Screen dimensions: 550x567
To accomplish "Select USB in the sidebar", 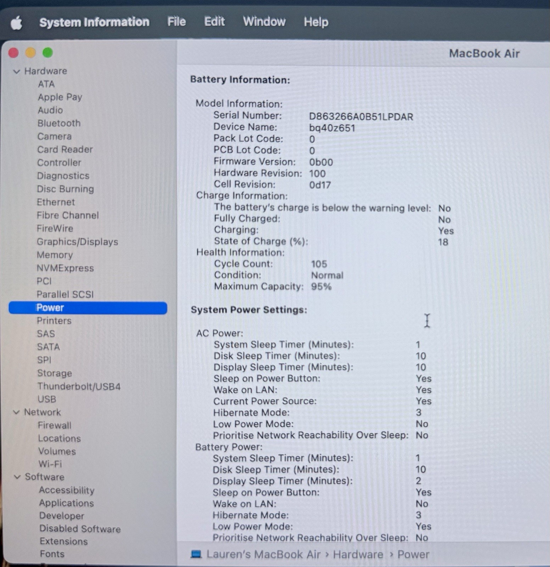I will coord(47,399).
